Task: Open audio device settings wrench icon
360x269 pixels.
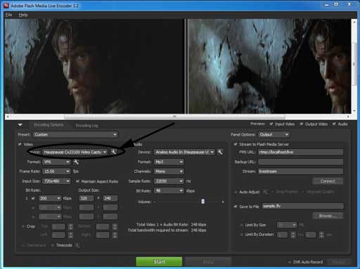Action: (220, 152)
